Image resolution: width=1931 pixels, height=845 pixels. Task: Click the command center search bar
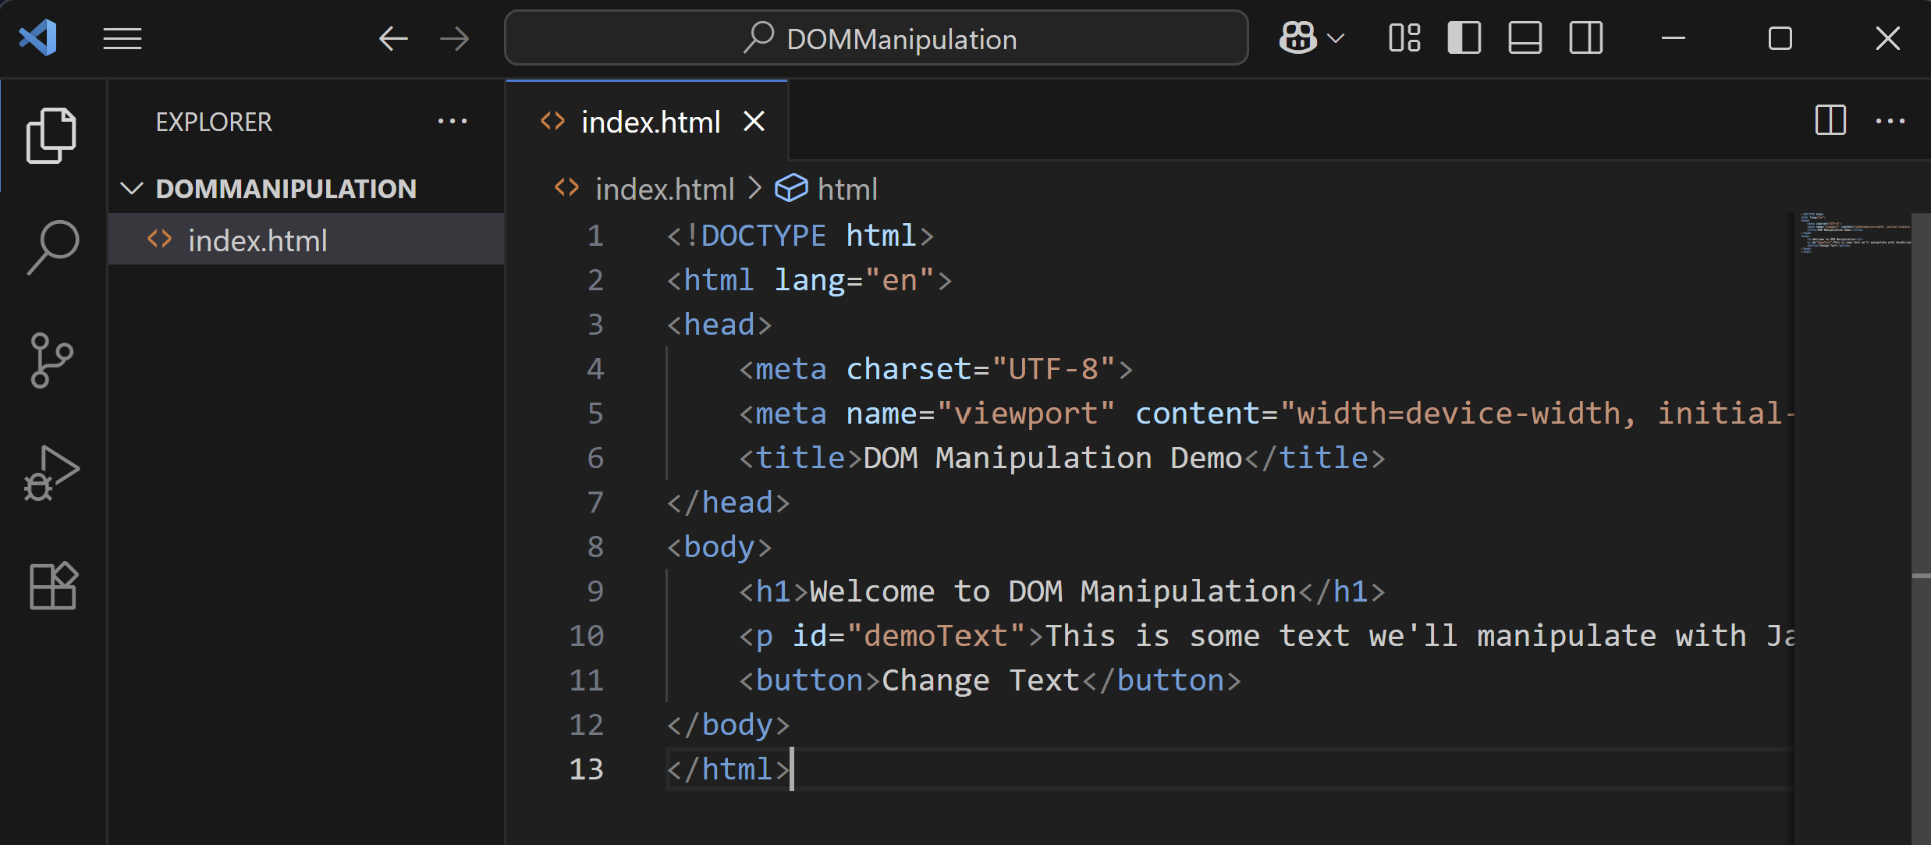(x=875, y=37)
